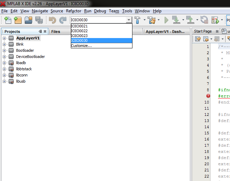Close the Projects panel tab
Image resolution: width=230 pixels, height=181 pixels.
tap(45, 32)
